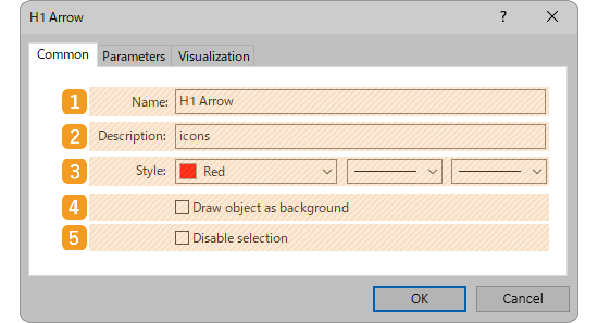Open the middle line style dropdown

[394, 171]
